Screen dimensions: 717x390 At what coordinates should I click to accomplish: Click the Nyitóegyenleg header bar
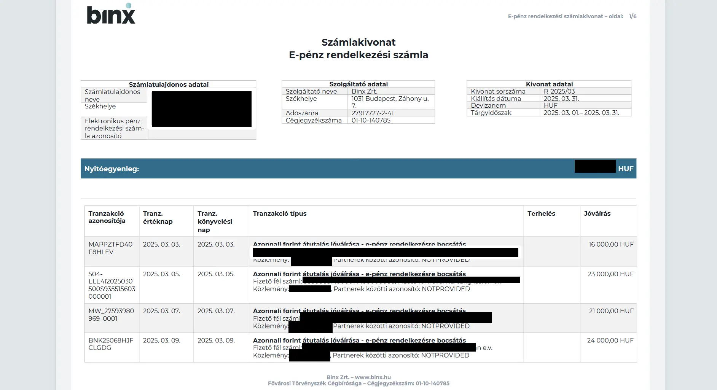point(112,168)
